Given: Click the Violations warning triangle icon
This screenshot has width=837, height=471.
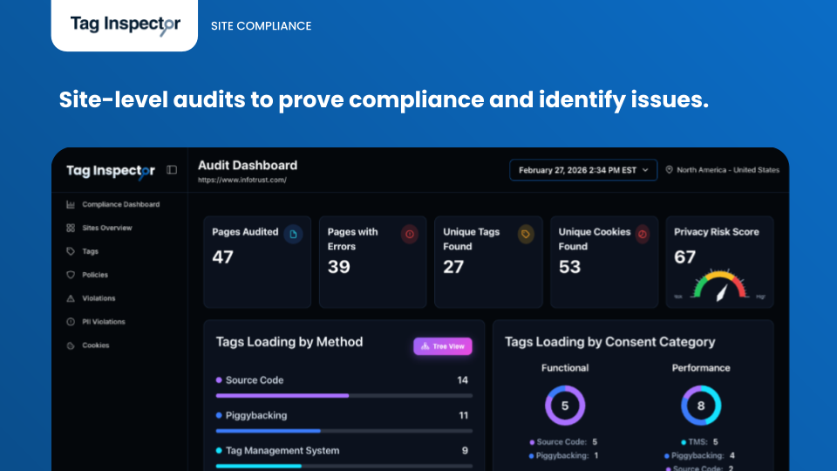Looking at the screenshot, I should point(71,298).
